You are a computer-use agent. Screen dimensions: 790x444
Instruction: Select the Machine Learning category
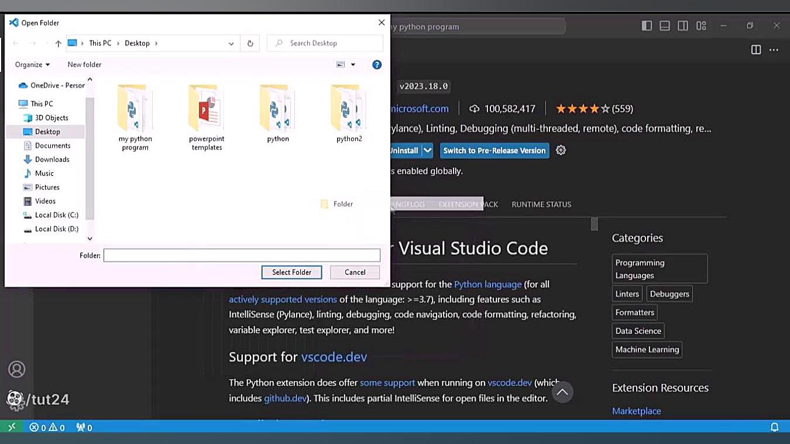647,350
